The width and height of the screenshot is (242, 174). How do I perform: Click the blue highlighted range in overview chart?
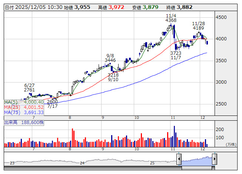(x=197, y=161)
